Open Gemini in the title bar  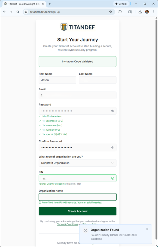pos(121,4)
